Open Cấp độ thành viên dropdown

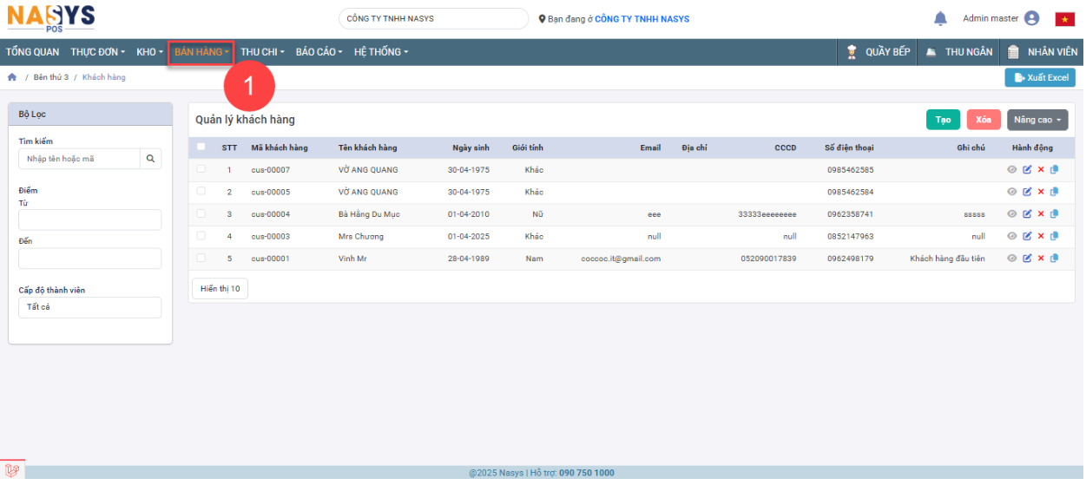(x=89, y=307)
